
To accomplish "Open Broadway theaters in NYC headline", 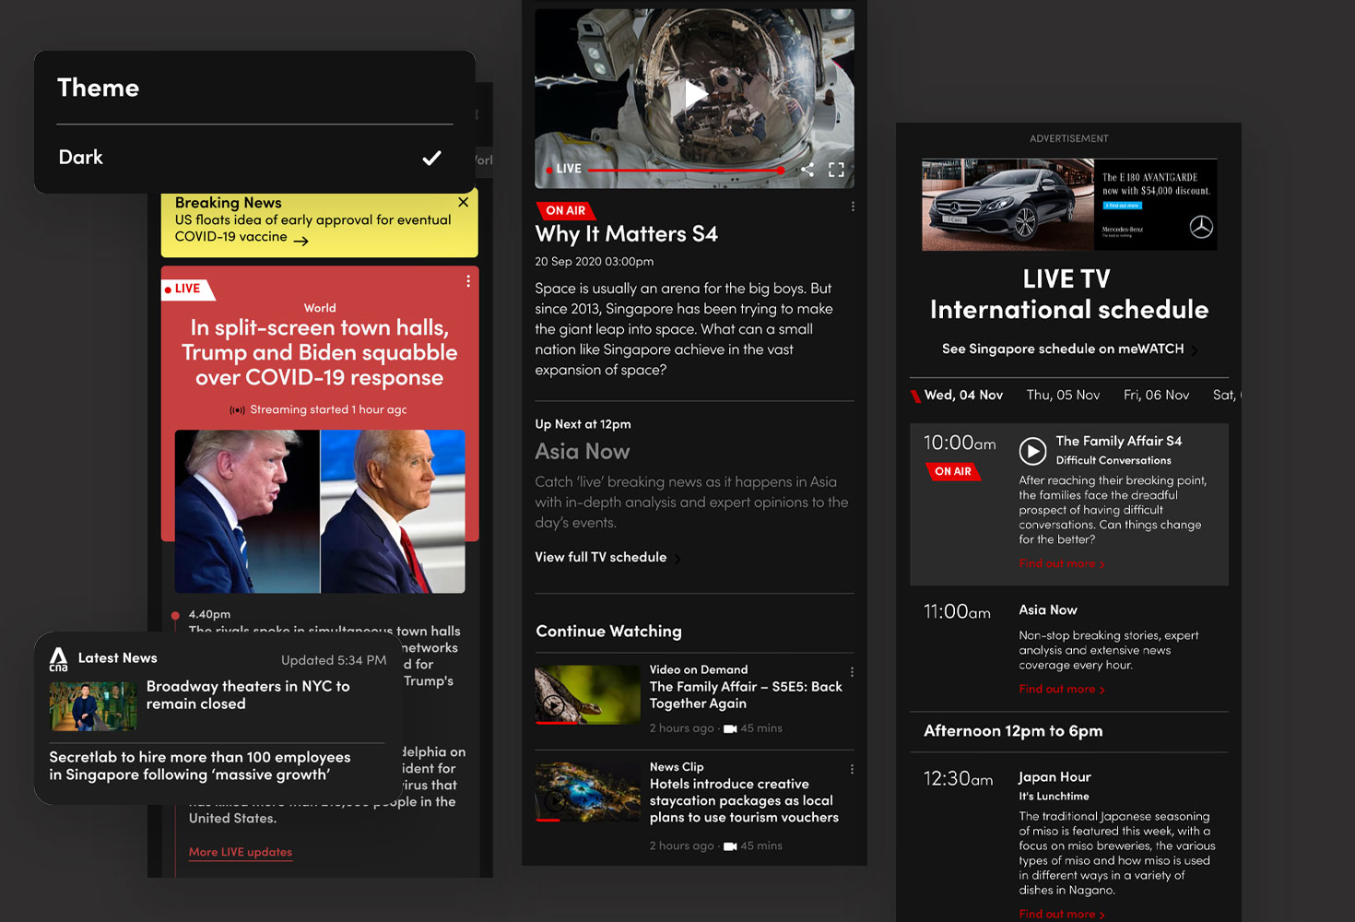I will tap(248, 695).
